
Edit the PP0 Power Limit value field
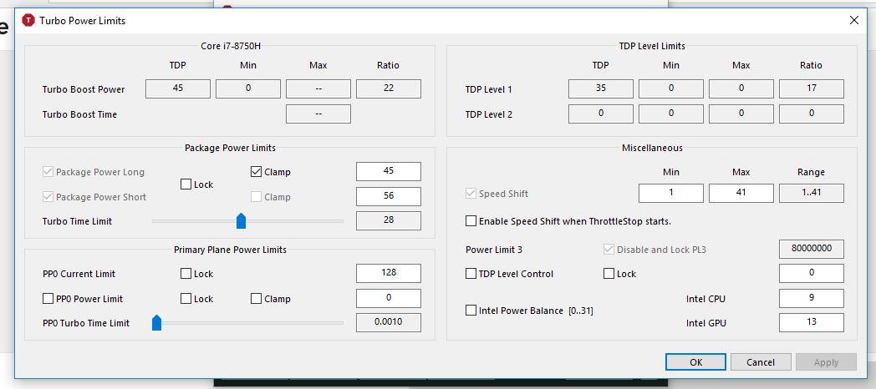(389, 298)
